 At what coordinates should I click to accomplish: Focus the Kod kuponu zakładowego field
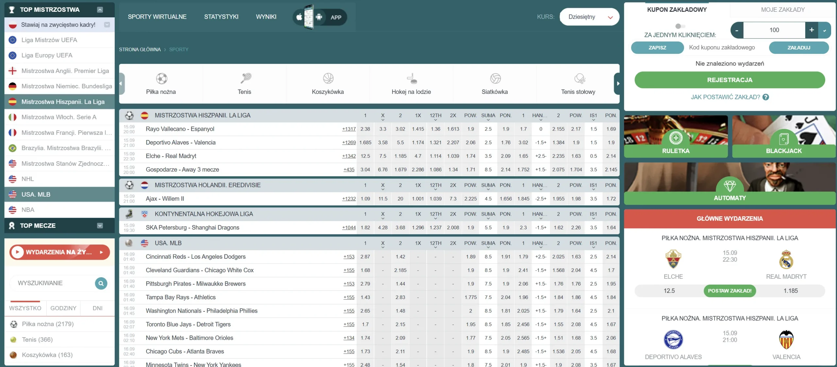(x=726, y=48)
